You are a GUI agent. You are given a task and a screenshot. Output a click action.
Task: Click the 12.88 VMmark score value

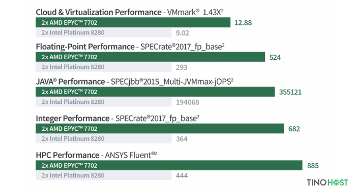pyautogui.click(x=243, y=23)
